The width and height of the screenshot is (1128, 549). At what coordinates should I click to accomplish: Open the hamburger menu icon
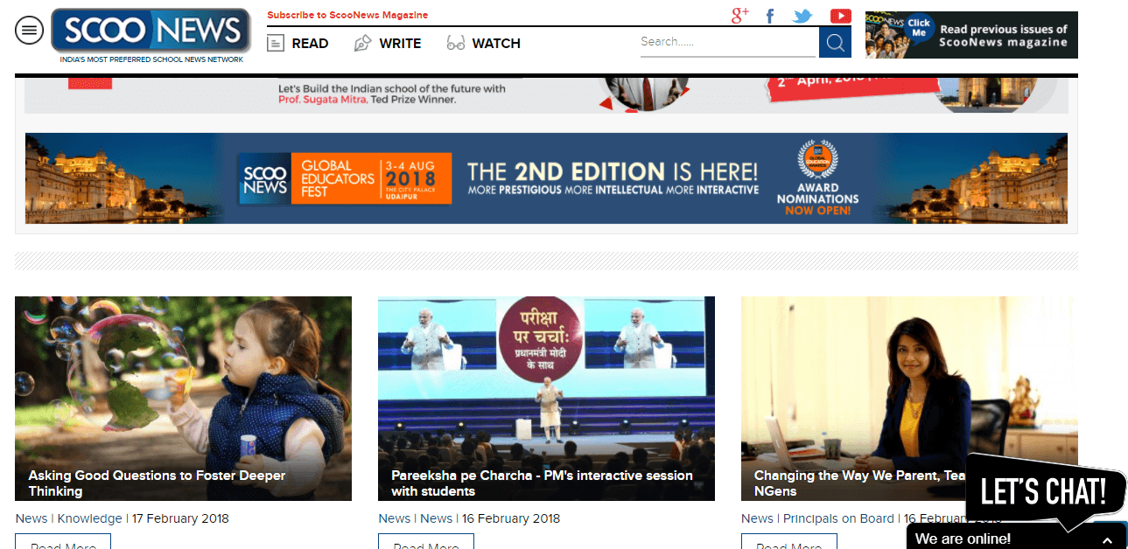29,31
